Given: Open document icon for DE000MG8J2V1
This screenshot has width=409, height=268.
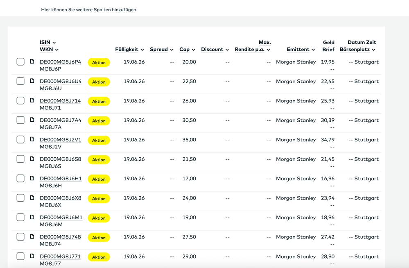Looking at the screenshot, I should pyautogui.click(x=32, y=139).
